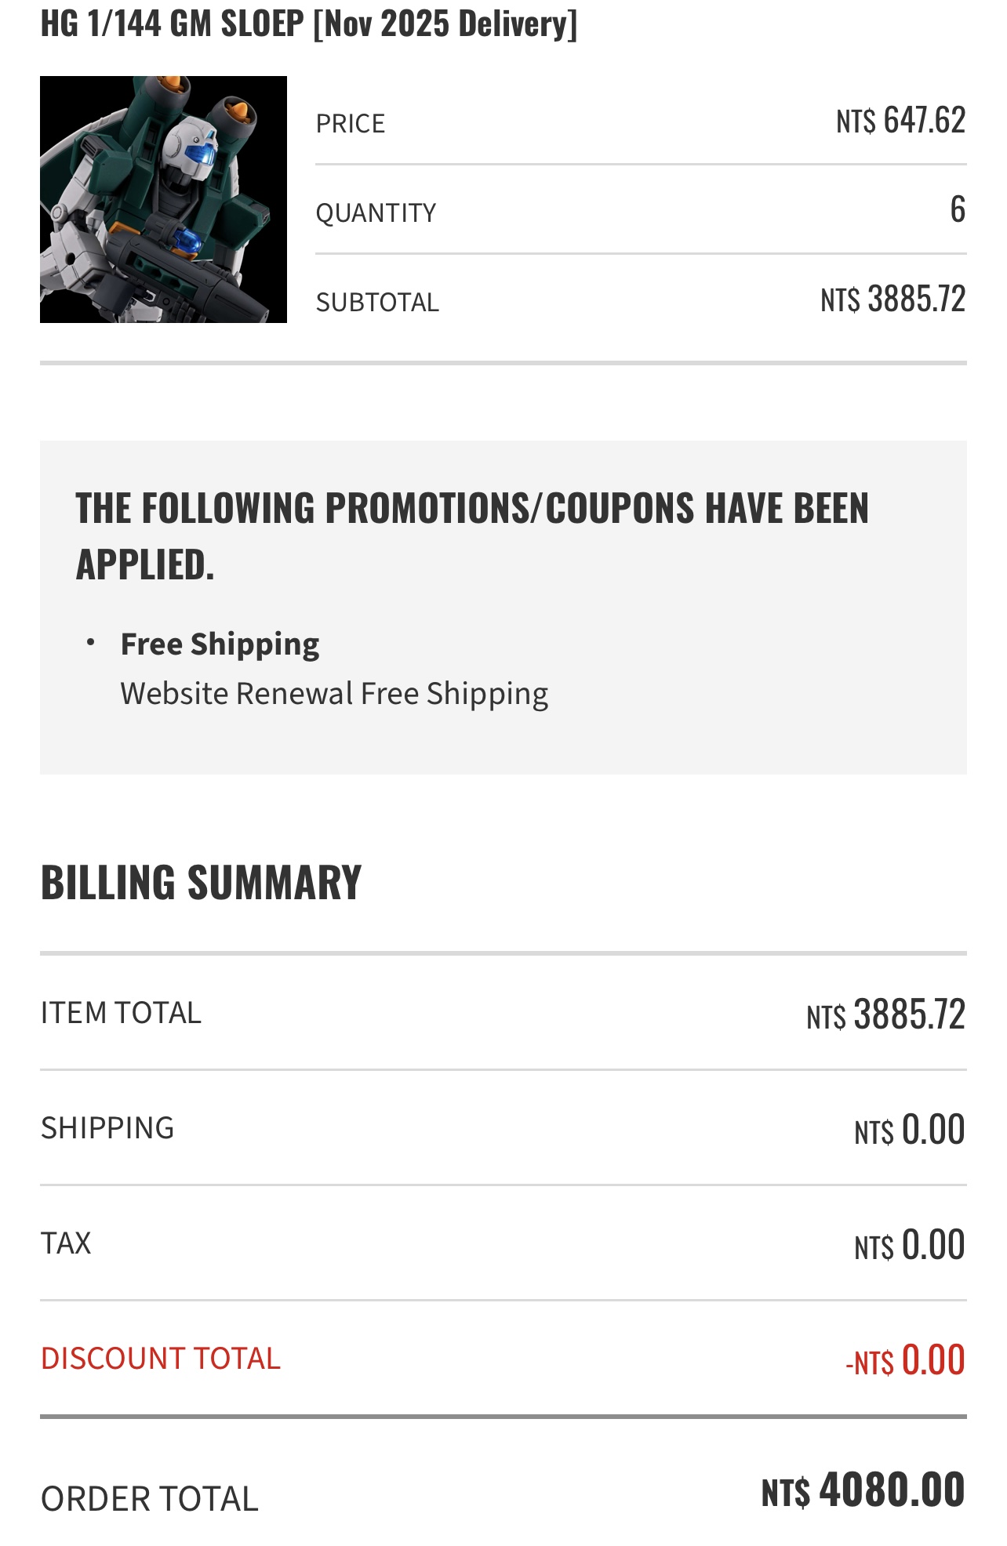
Task: Select the red DISCOUNT TOTAL label
Action: (160, 1358)
